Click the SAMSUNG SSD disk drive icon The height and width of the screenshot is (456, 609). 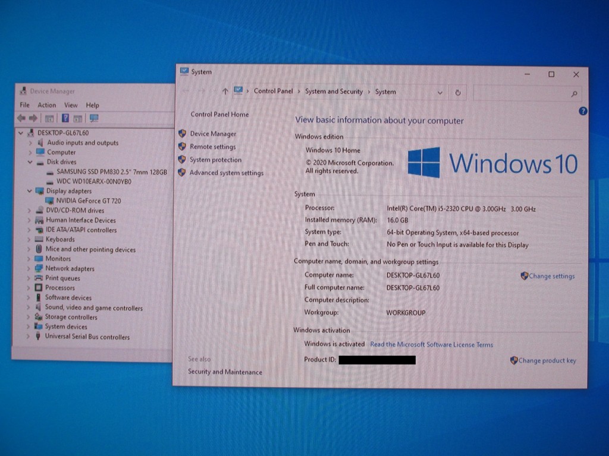pos(50,172)
